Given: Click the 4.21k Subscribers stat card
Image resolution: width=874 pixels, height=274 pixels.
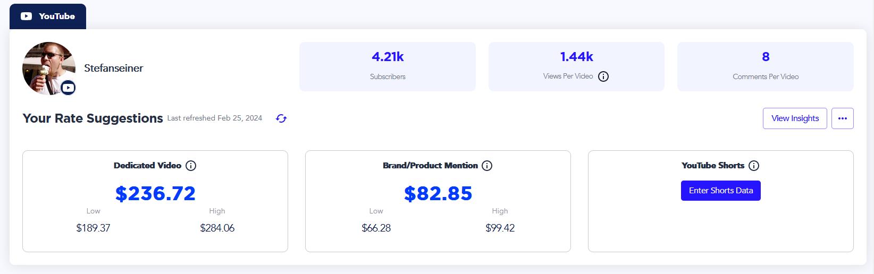Looking at the screenshot, I should pos(388,66).
